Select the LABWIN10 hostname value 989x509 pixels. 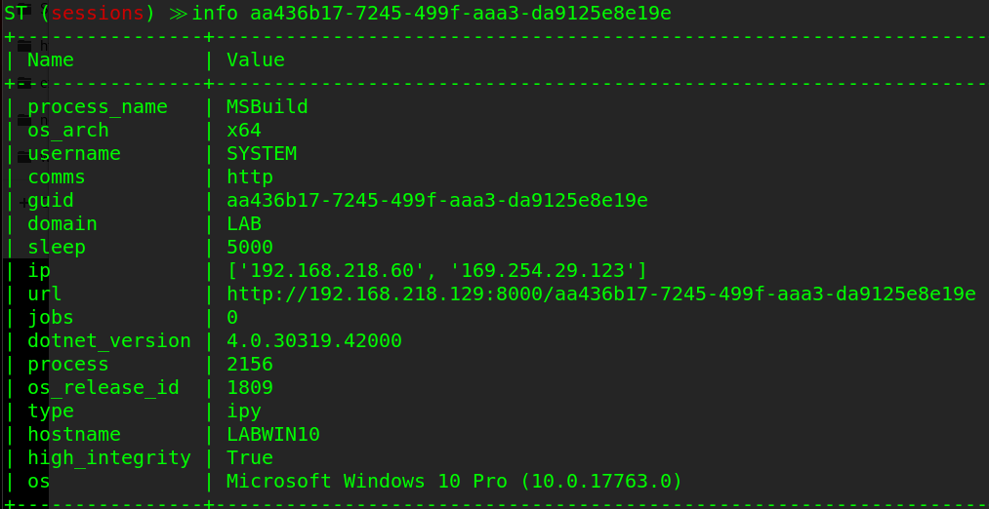pyautogui.click(x=272, y=434)
